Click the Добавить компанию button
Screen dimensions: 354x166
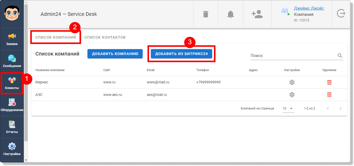[x=115, y=54]
